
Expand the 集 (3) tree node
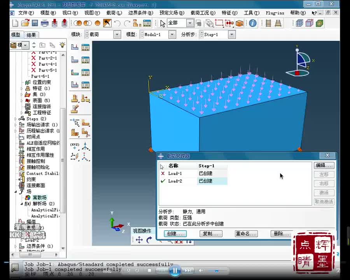tap(22, 94)
